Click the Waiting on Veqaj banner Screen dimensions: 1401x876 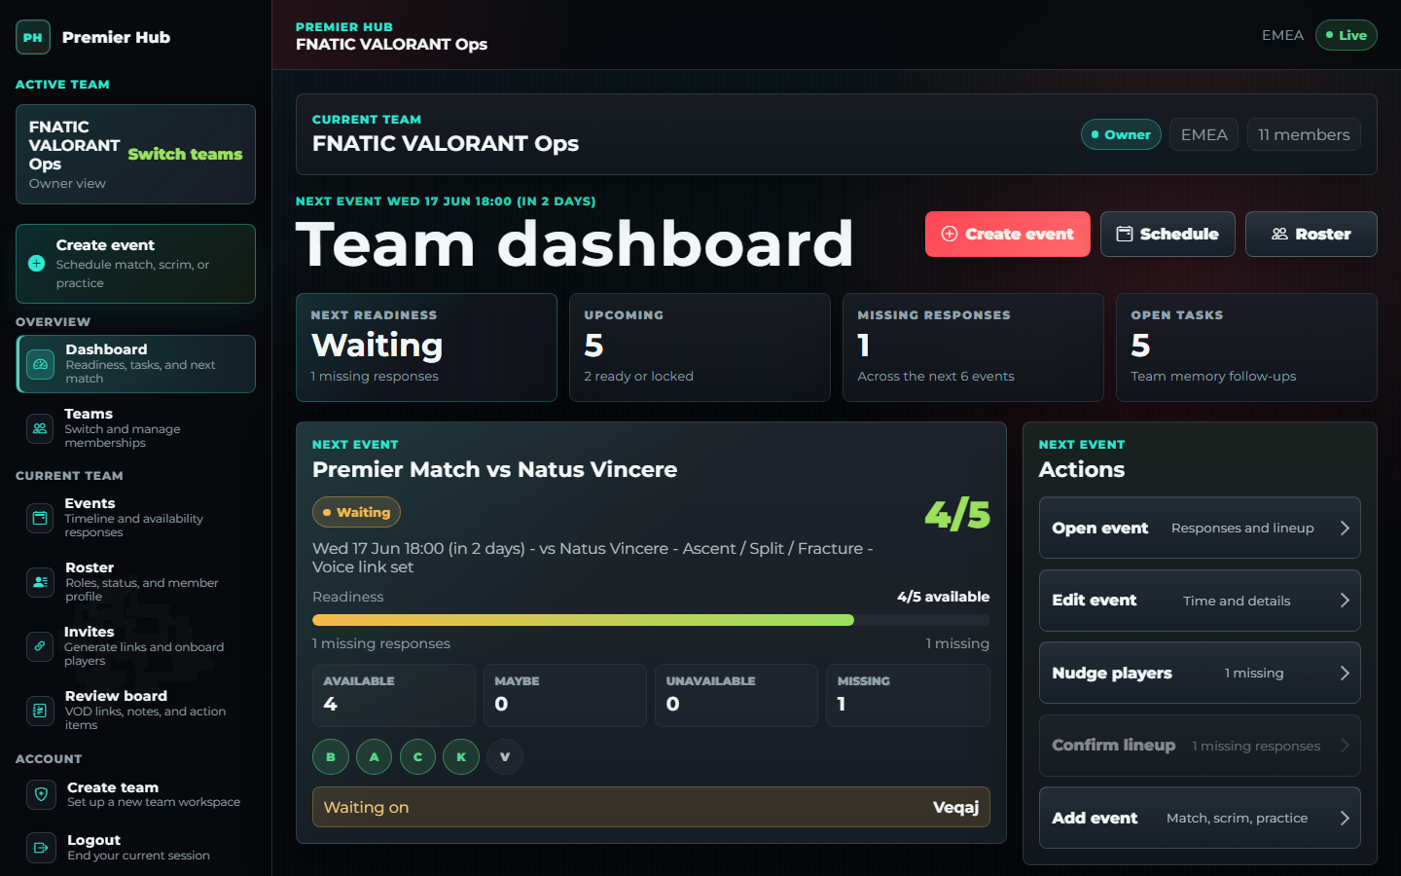pos(651,807)
